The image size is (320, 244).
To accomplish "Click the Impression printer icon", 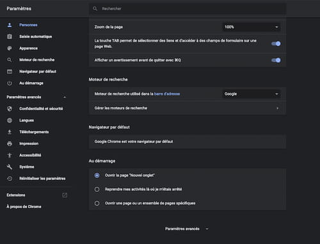I will point(10,143).
